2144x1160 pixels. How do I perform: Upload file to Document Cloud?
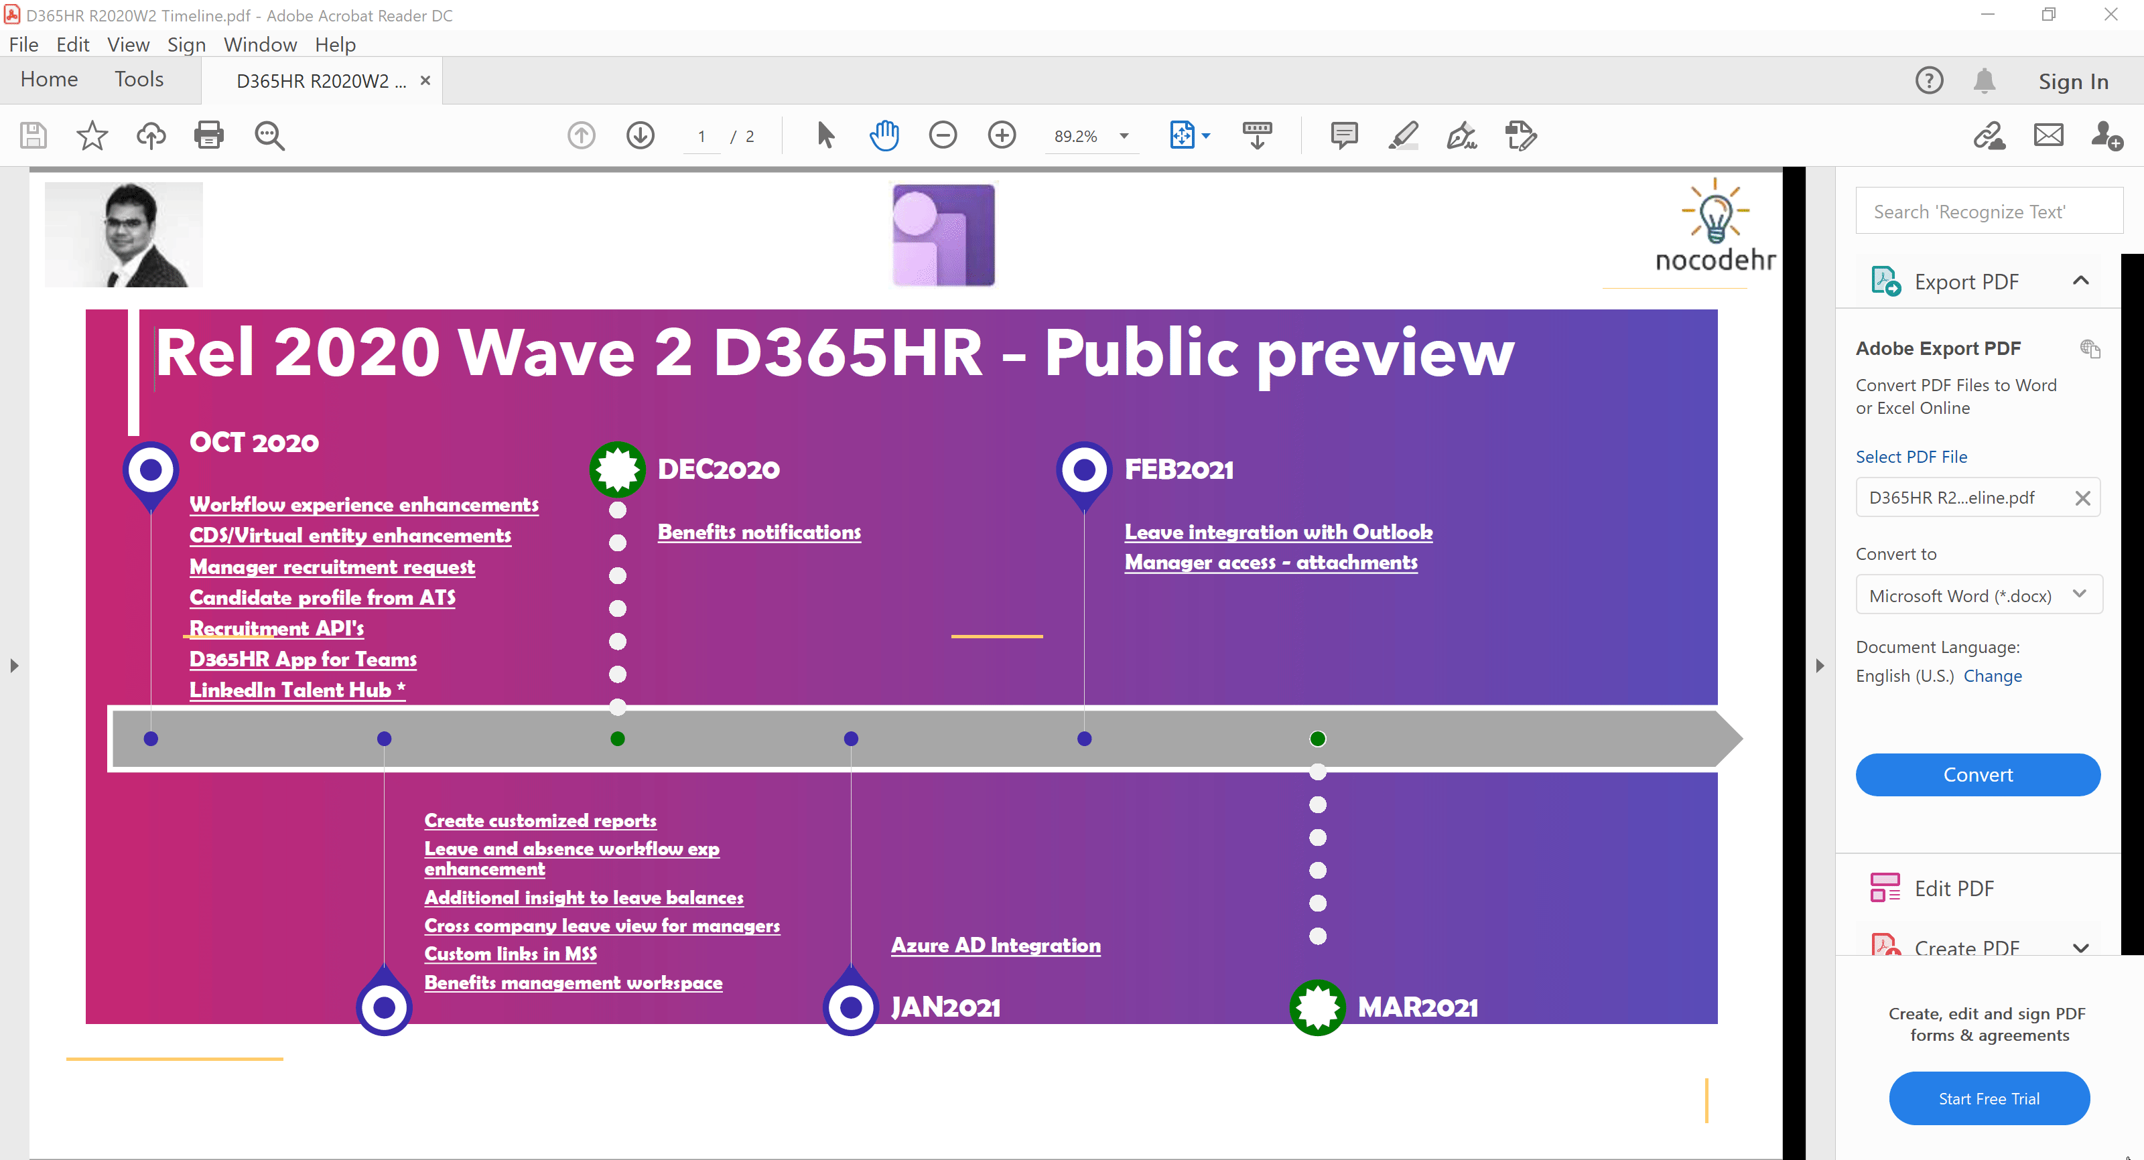tap(151, 136)
